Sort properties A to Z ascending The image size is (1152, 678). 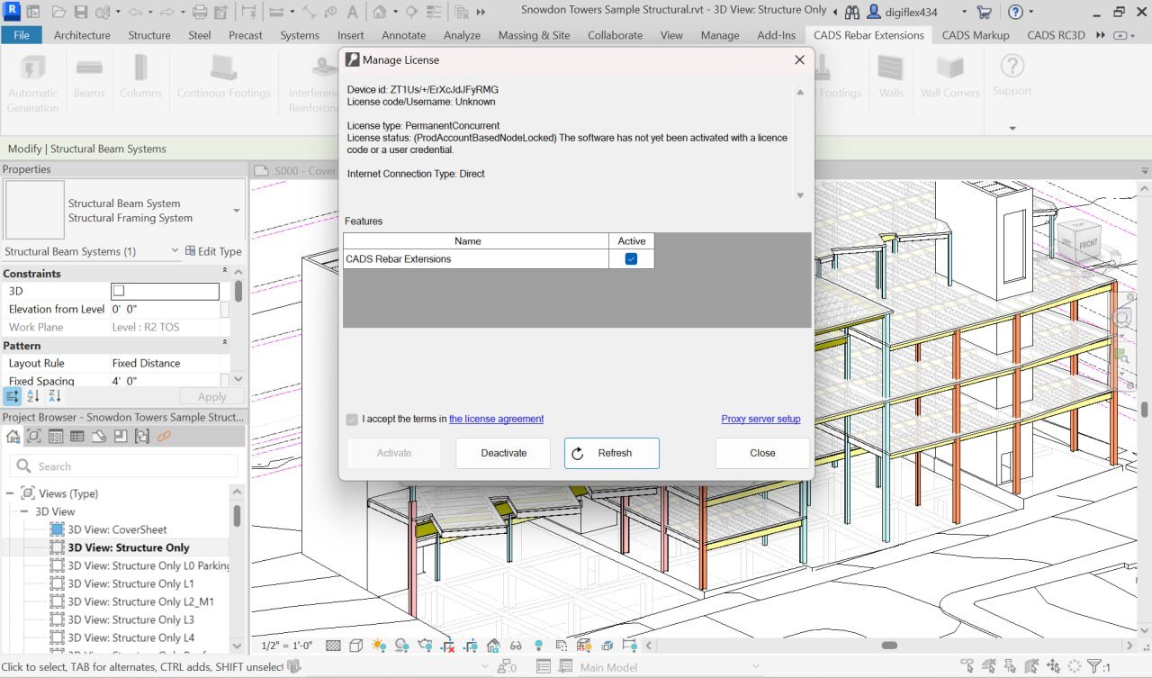pyautogui.click(x=33, y=396)
